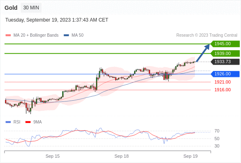Click the RSI blue legend swatch
This screenshot has height=163, width=241.
8,122
